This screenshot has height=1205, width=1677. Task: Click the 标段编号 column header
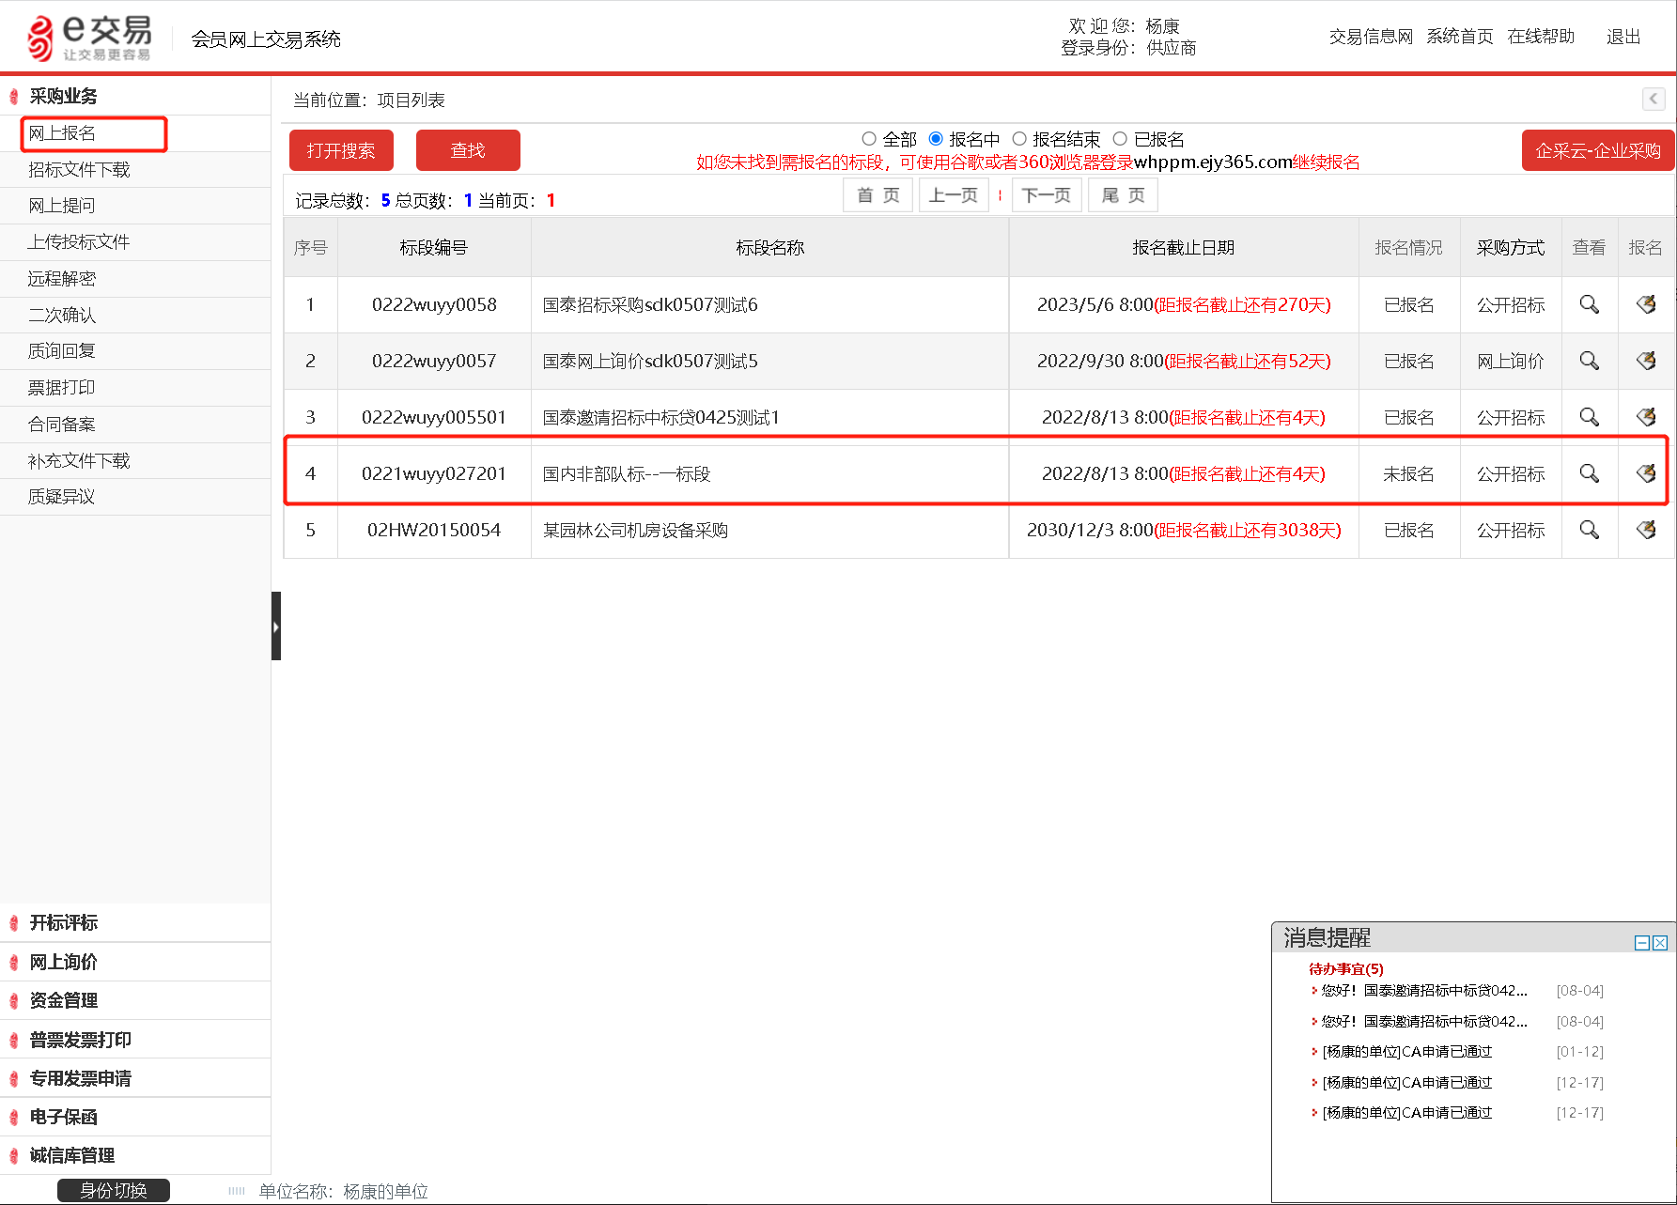tap(434, 248)
